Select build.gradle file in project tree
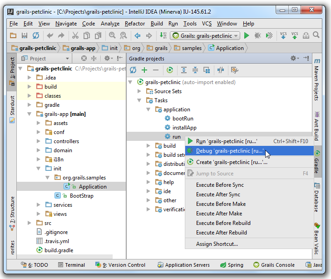 coord(59,250)
